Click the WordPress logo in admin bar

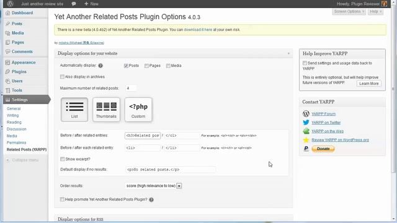click(x=10, y=4)
